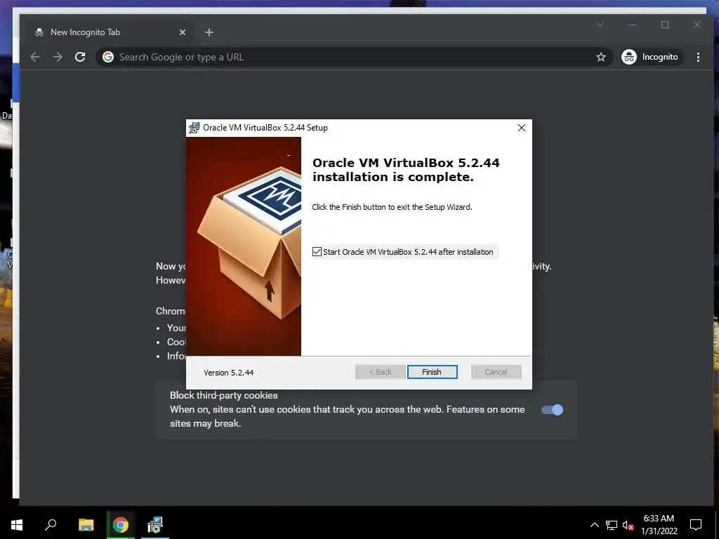Viewport: 719px width, 539px height.
Task: Open File Explorer from taskbar
Action: (x=86, y=525)
